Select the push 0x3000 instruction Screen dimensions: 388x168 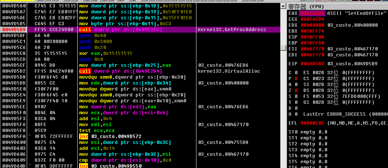pyautogui.click(x=95, y=41)
